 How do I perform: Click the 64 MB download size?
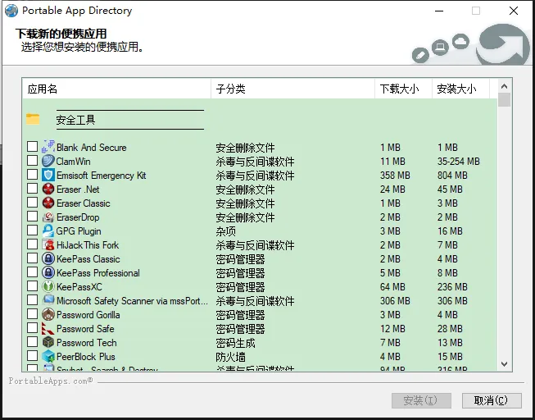392,287
